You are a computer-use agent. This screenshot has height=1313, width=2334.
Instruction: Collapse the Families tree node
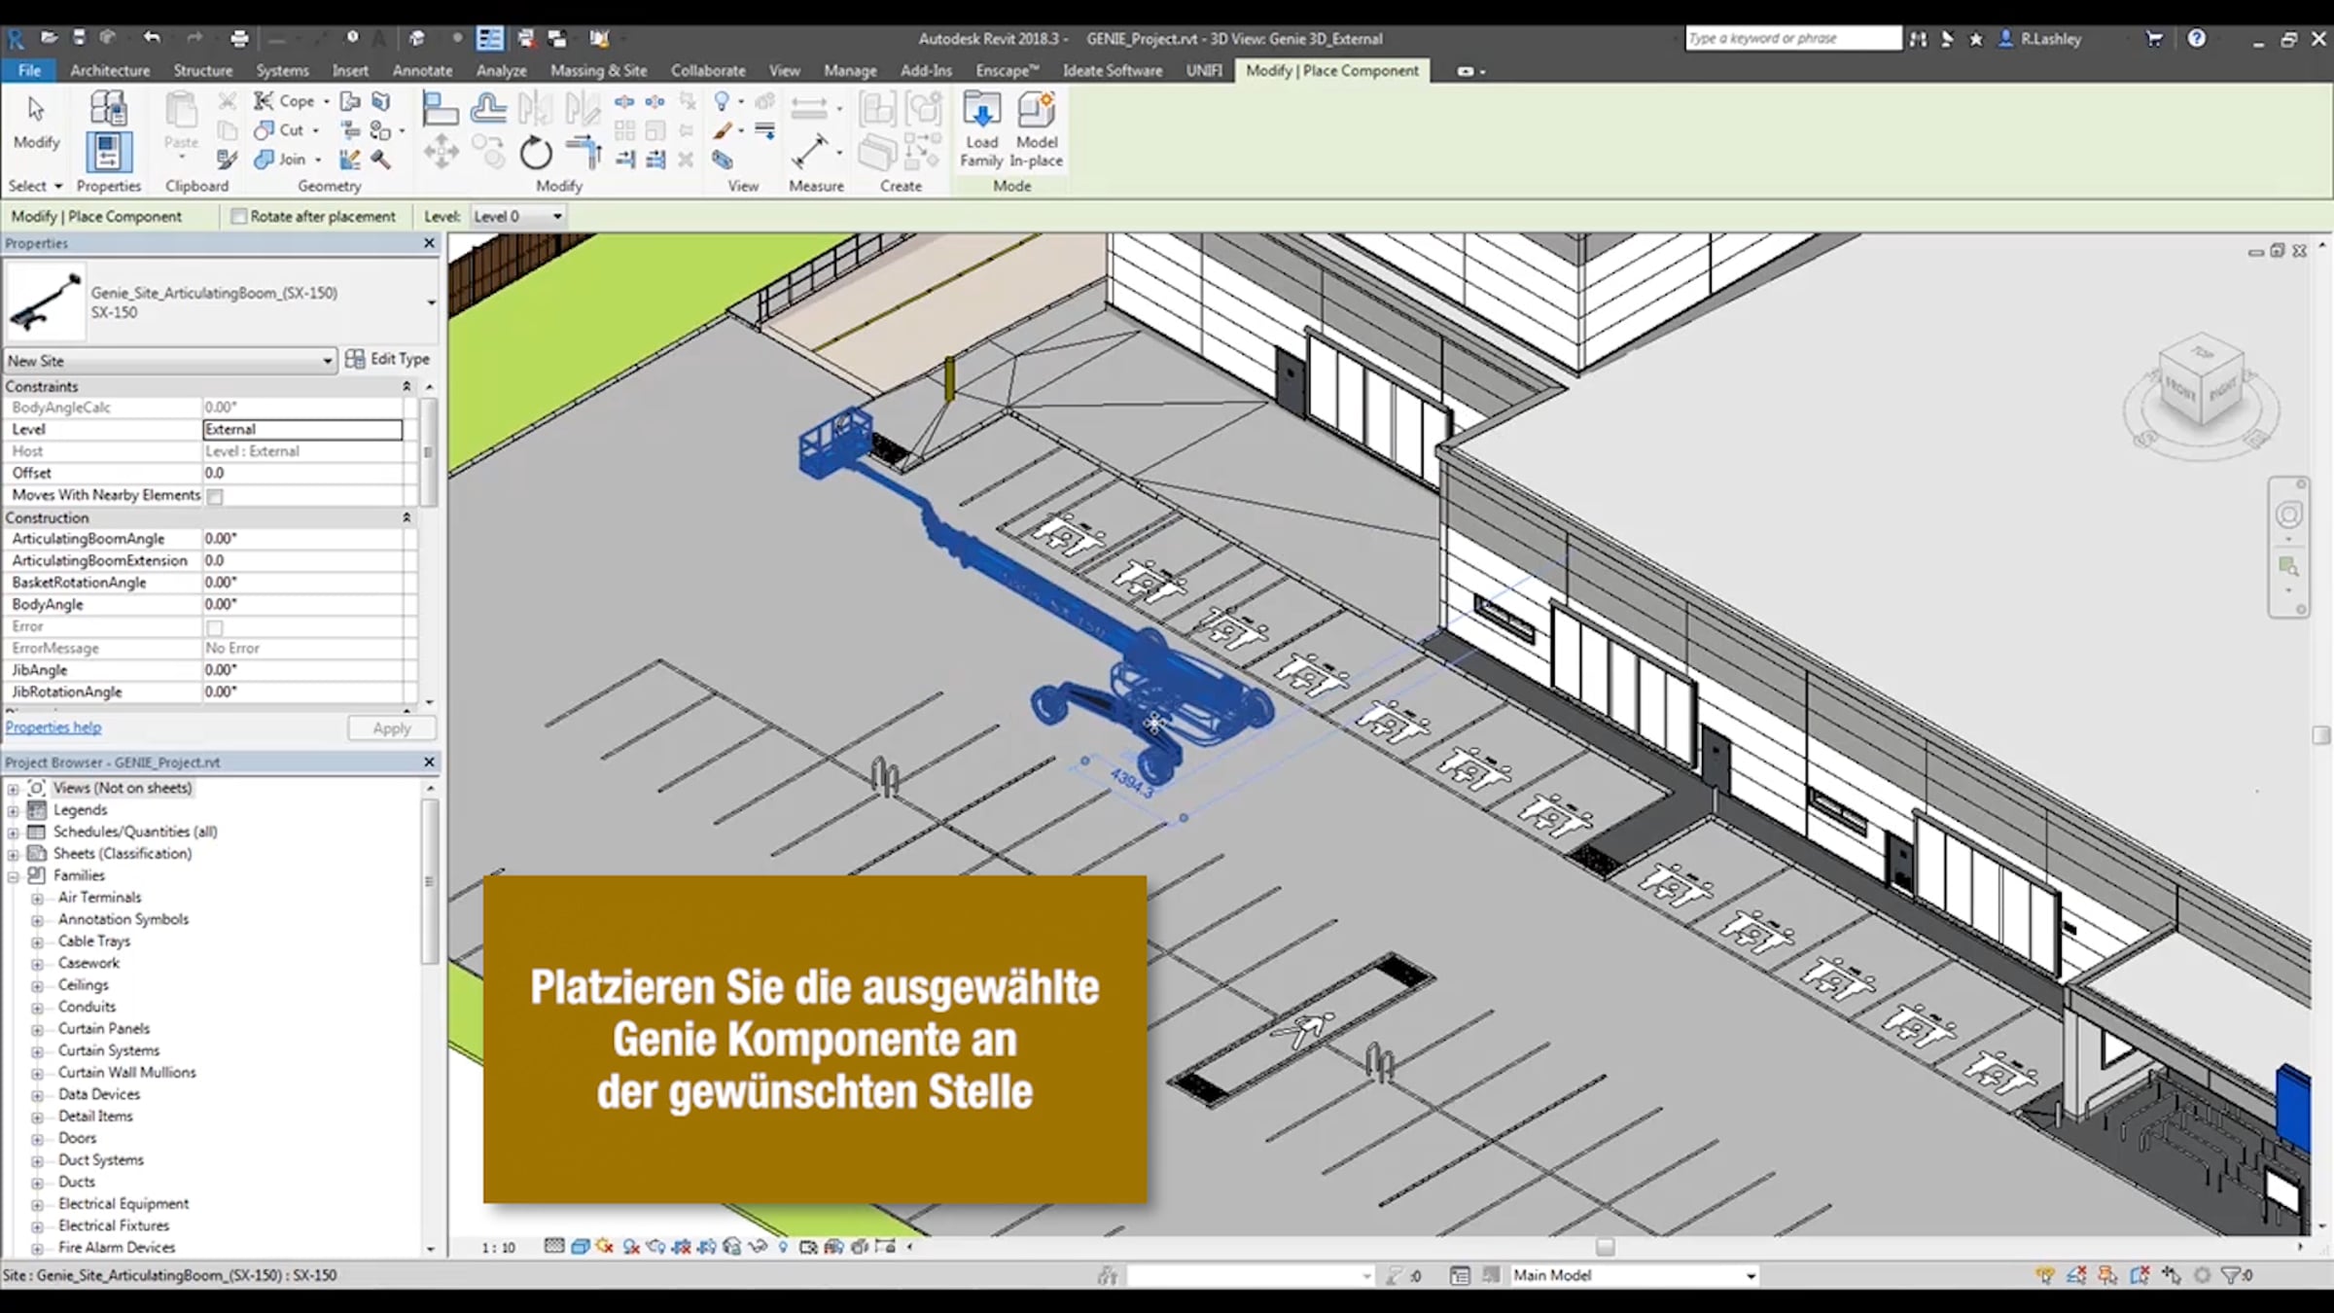tap(13, 876)
